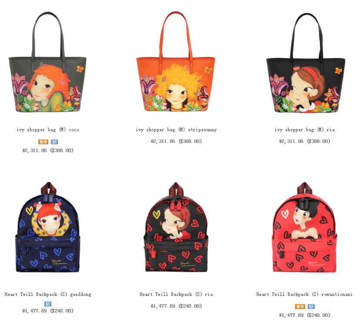Click the stripesunny bag price text
The image size is (363, 326).
(176, 141)
